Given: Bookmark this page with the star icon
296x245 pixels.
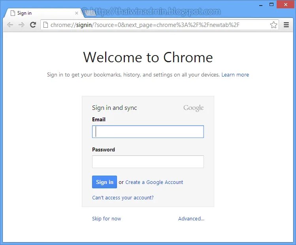Looking at the screenshot, I should tap(273, 25).
